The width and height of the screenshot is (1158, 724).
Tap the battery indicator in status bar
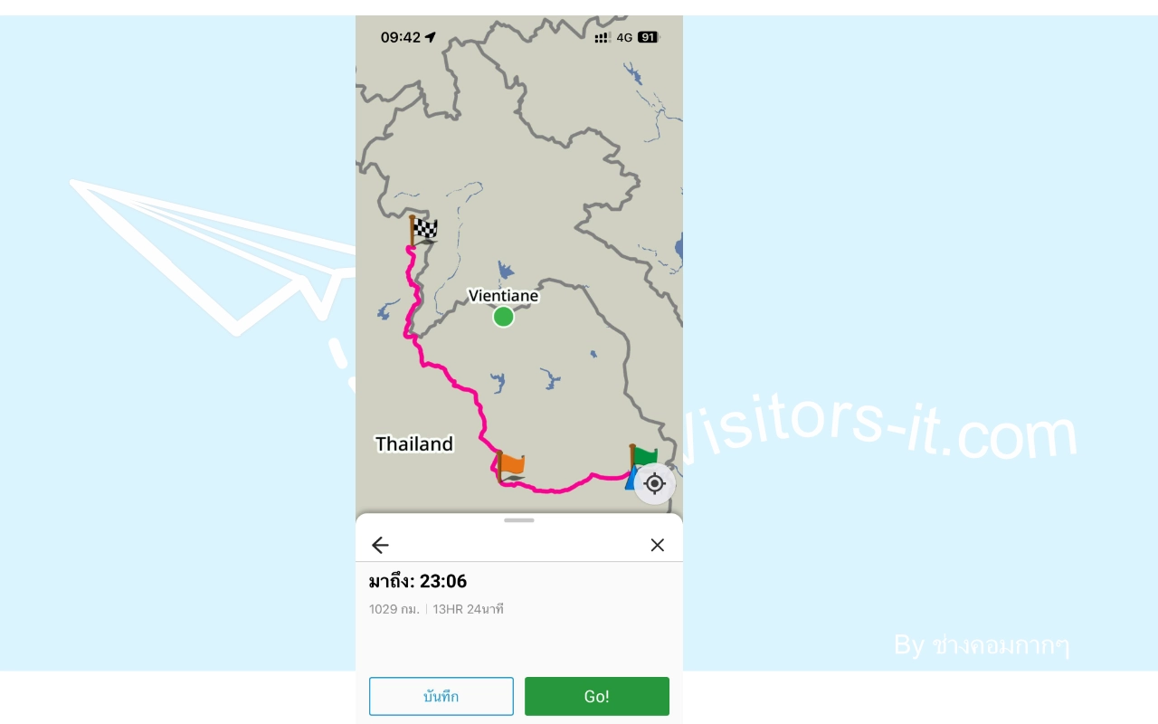coord(648,37)
